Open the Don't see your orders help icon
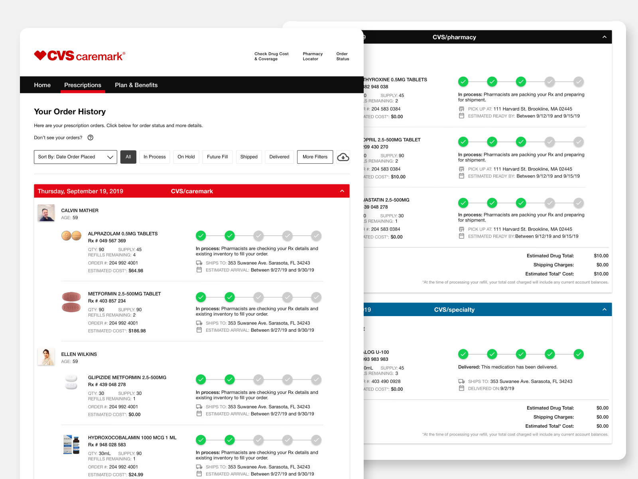Screen dimensions: 638x479 click(91, 138)
